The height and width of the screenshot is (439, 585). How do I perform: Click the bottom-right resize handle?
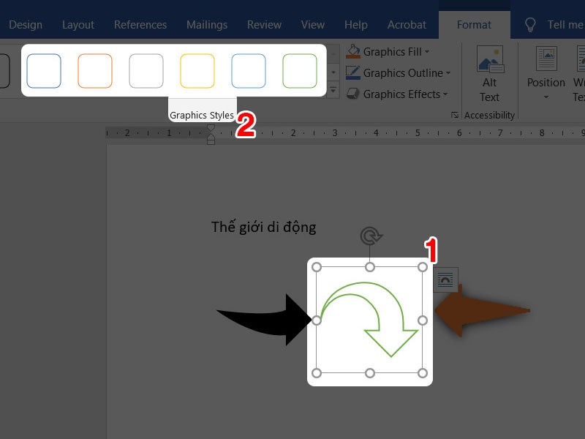click(x=423, y=373)
